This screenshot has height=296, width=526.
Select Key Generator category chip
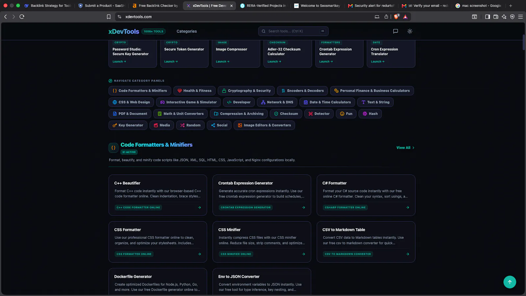128,125
